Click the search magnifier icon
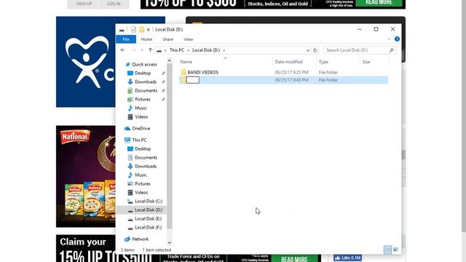466x262 pixels. tap(392, 50)
